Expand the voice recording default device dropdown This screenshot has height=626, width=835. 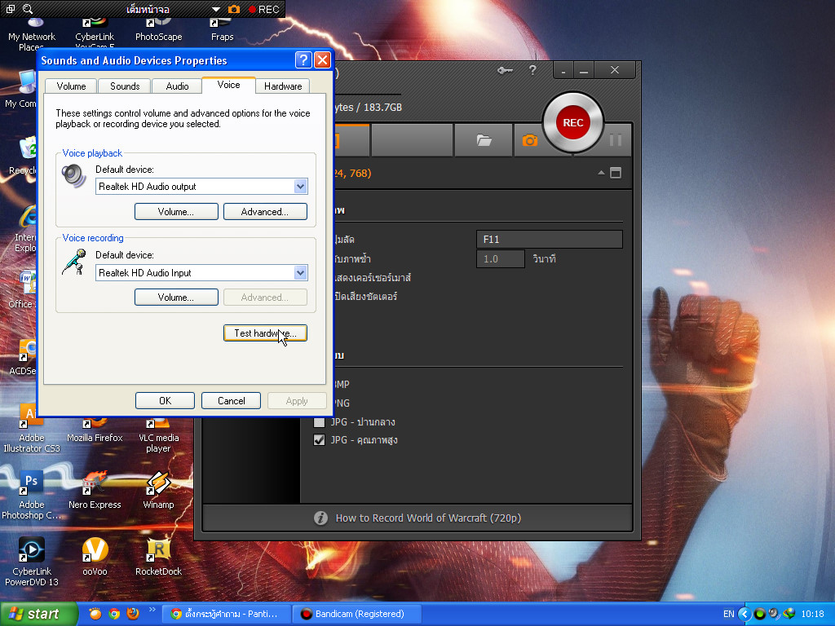click(x=300, y=273)
